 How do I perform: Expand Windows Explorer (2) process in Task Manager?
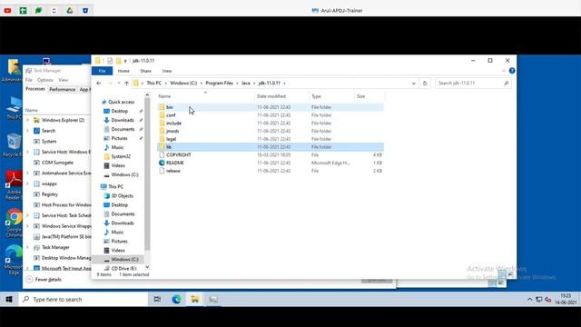[x=27, y=120]
